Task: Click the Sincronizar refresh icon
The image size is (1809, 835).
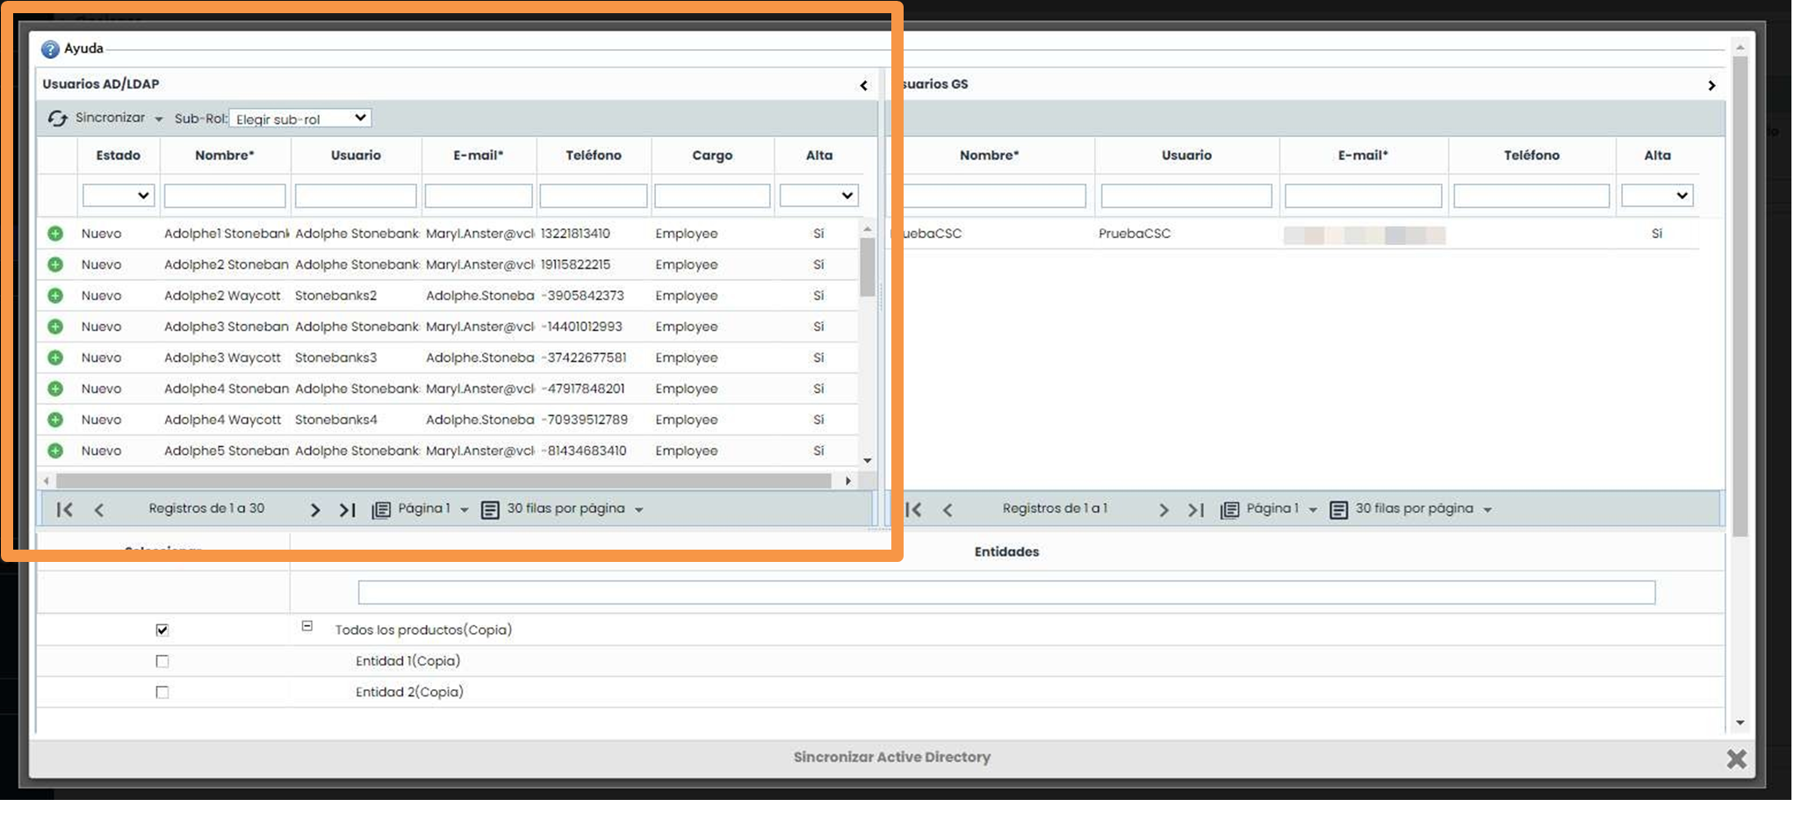Action: tap(58, 119)
